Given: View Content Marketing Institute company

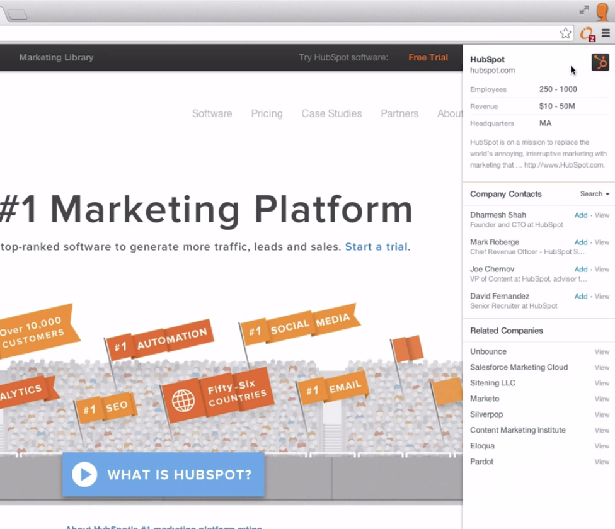Looking at the screenshot, I should (x=602, y=430).
